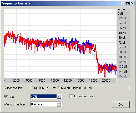The height and width of the screenshot is (113, 136).
Task: Click the Frequency Analysis title bar
Action: 61,3
